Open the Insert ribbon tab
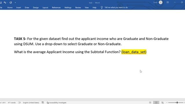Image resolution: width=185 pixels, height=104 pixels. pos(18,8)
